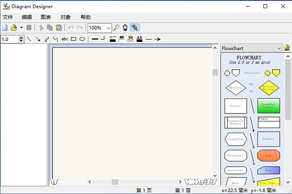292x194 pixels.
Task: Open the 帮助 menu
Action: click(x=86, y=18)
